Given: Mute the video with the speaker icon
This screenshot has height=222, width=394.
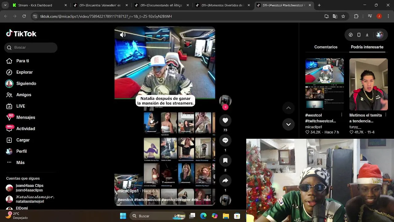Looking at the screenshot, I should click(x=123, y=35).
